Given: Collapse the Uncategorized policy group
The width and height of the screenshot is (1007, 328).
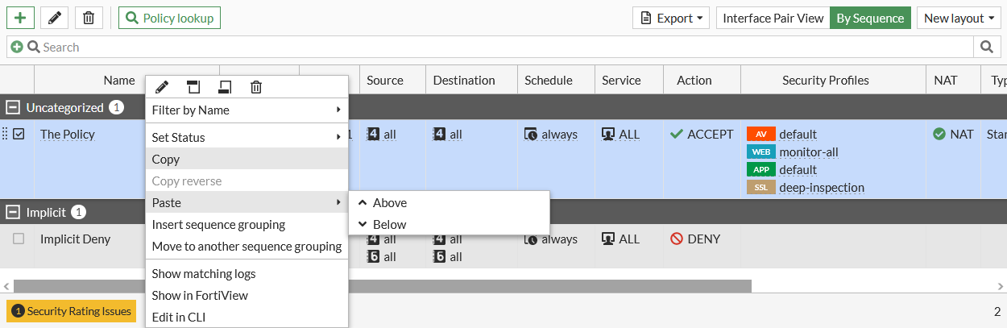Looking at the screenshot, I should [13, 107].
